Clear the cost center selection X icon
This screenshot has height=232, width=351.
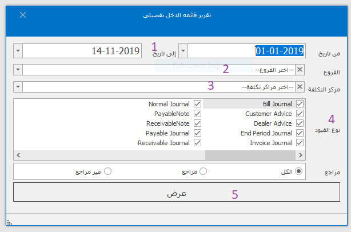(301, 87)
